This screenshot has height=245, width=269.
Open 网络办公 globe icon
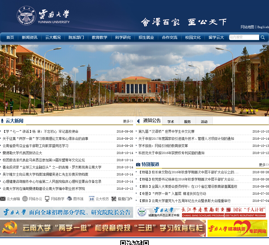(25, 199)
